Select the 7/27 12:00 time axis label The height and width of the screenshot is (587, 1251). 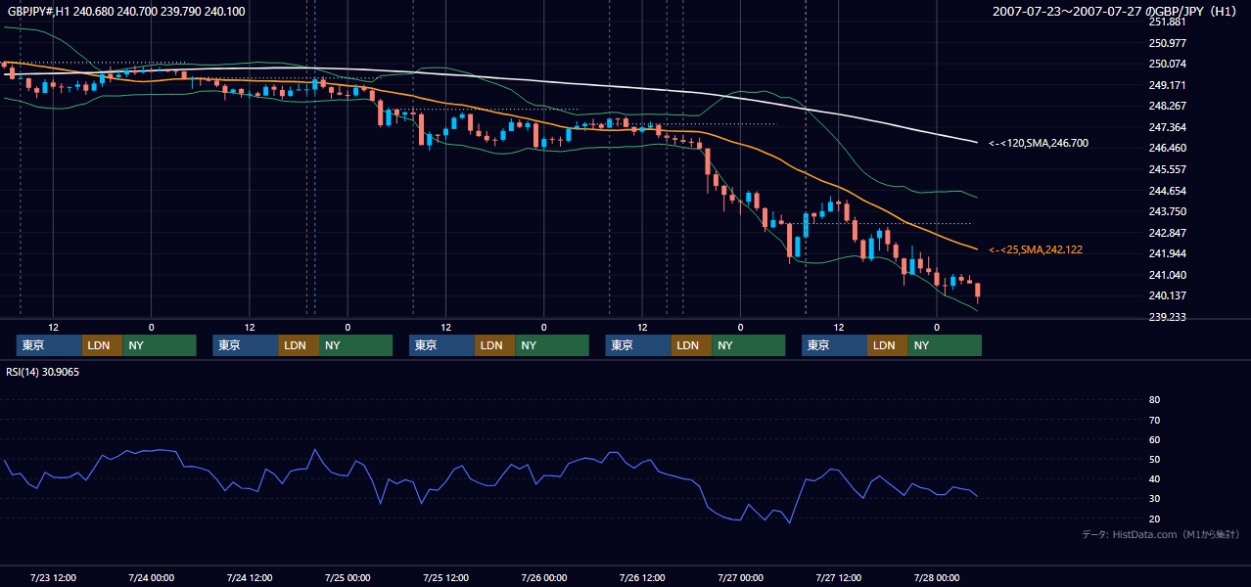point(838,577)
